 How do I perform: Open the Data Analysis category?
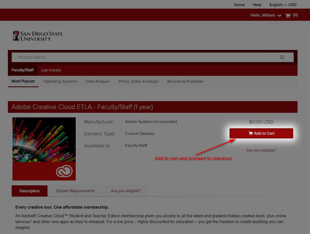98,81
